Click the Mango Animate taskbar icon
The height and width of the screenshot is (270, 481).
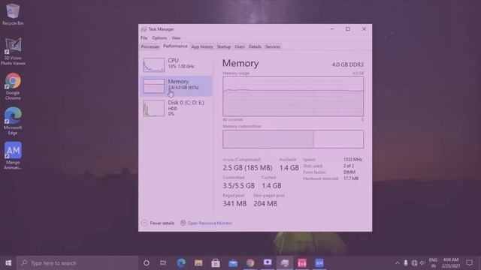(x=319, y=263)
